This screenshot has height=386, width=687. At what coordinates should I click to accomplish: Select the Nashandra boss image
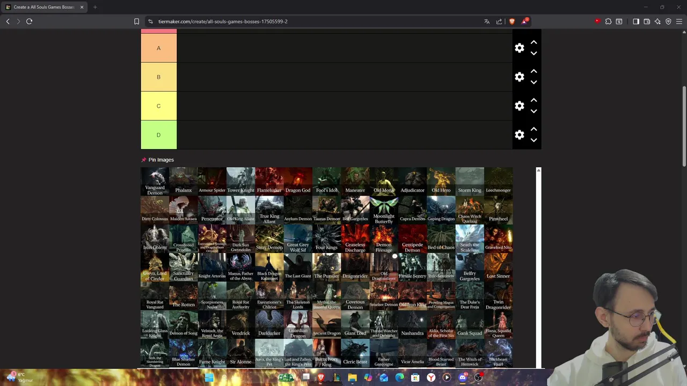(x=412, y=324)
